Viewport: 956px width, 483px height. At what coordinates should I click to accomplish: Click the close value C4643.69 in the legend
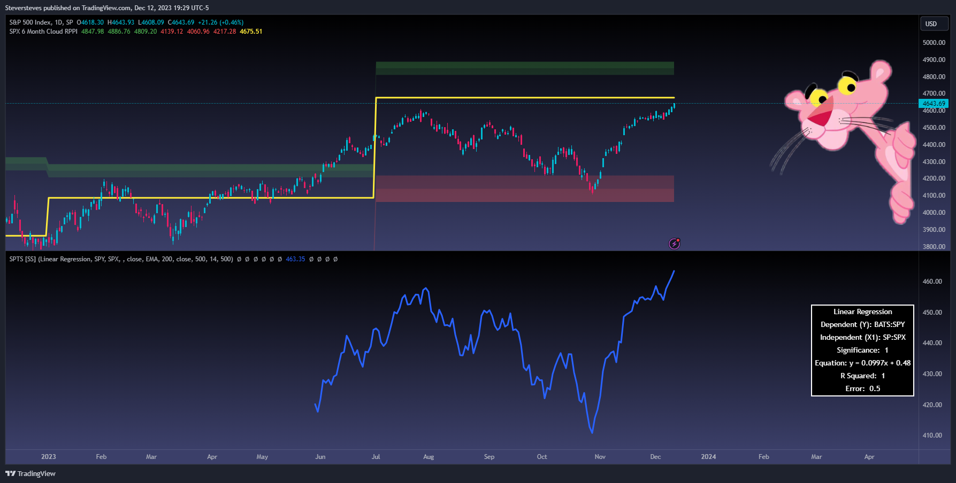[181, 22]
